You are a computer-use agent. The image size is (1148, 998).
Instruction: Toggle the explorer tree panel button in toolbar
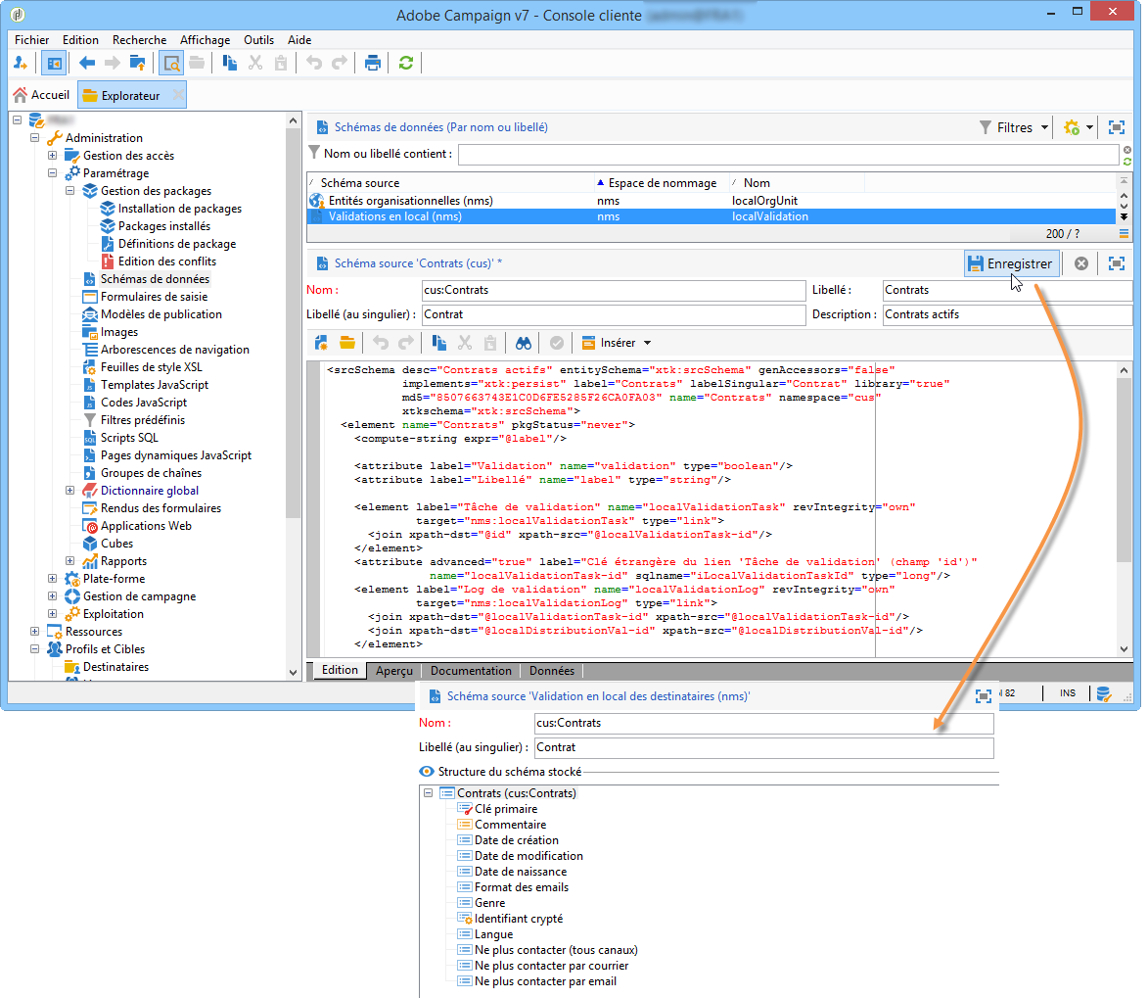tap(53, 64)
